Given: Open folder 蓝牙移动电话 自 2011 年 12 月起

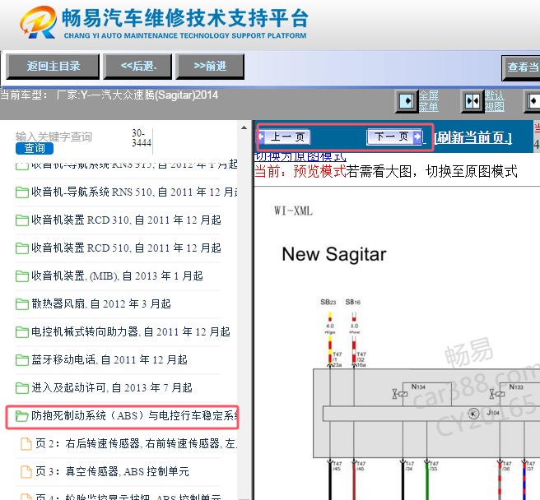Looking at the screenshot, I should pos(109,359).
